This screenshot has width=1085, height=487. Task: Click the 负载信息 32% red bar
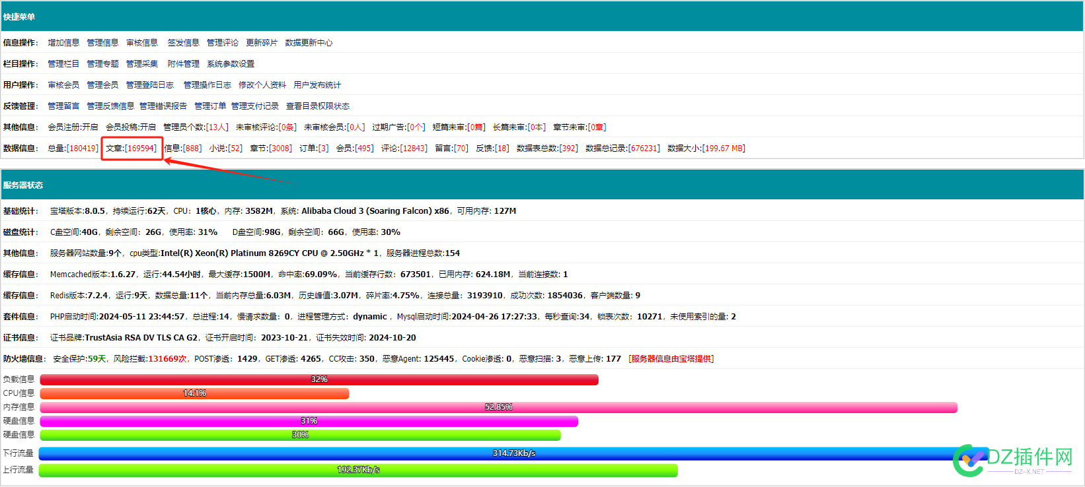tap(319, 379)
